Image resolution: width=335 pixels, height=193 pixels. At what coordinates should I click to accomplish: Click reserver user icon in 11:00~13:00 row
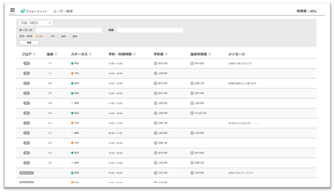click(156, 103)
